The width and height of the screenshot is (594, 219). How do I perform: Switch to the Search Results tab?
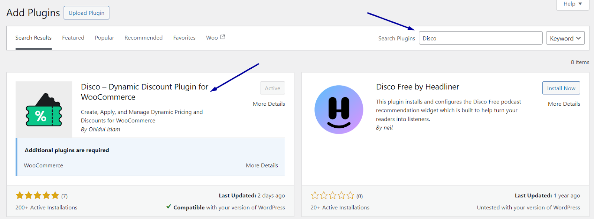pos(33,38)
